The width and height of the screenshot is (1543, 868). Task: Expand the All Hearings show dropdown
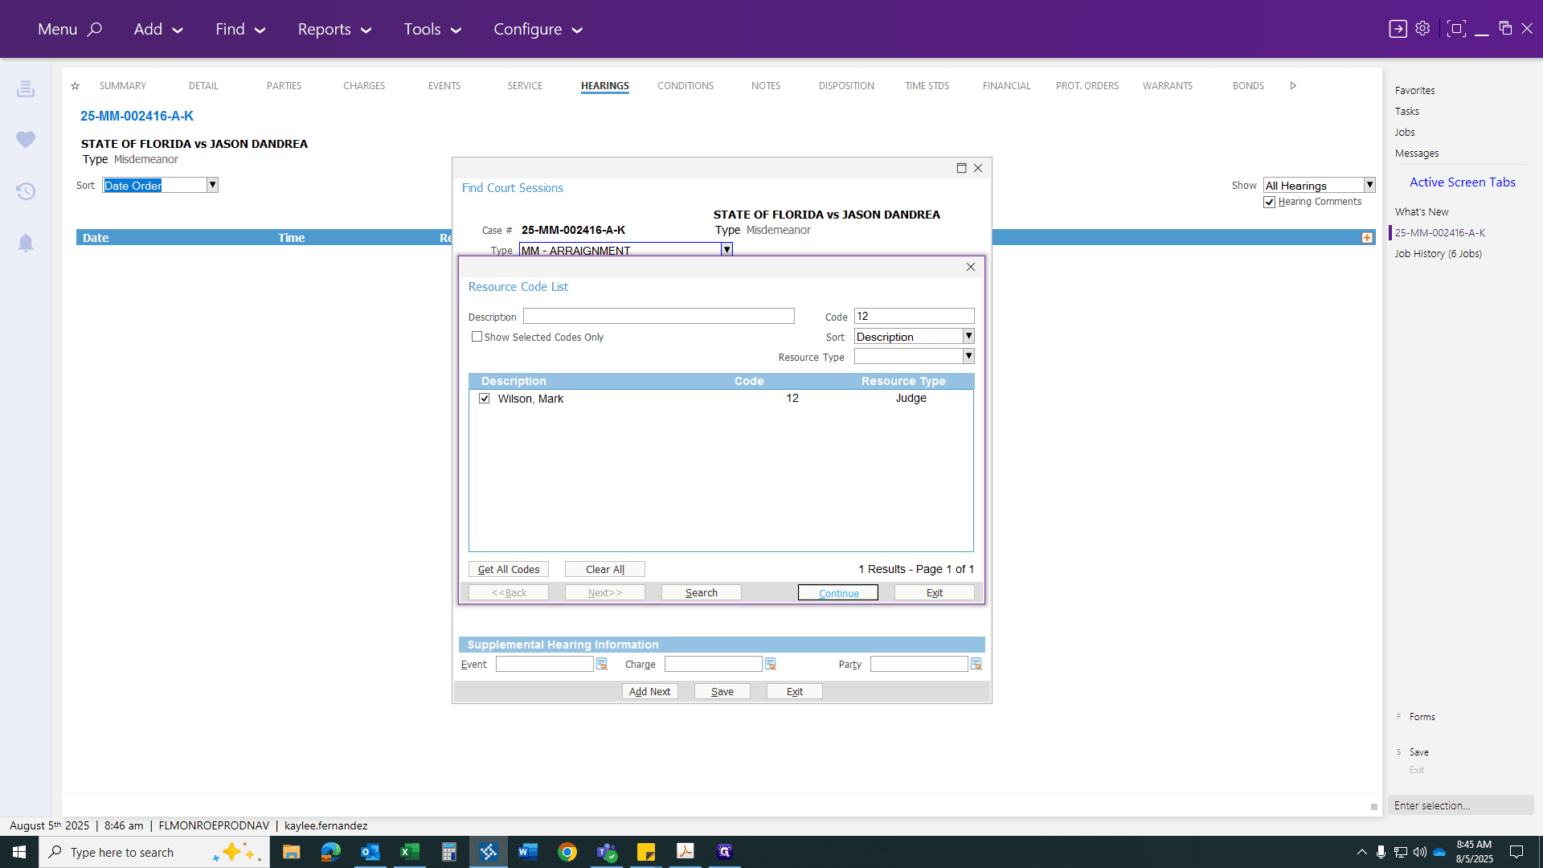coord(1369,185)
